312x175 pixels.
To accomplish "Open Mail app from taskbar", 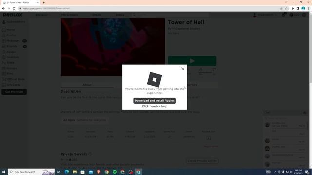I will point(91,172).
